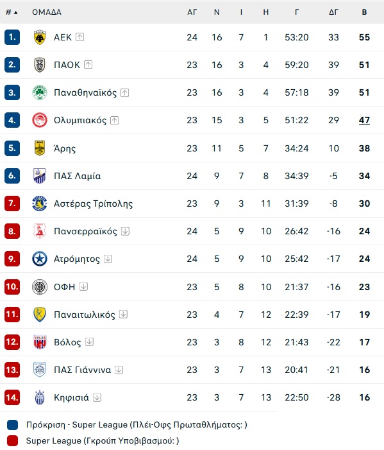Click up-arrow icon next to AEK
This screenshot has height=450, width=384.
click(79, 37)
